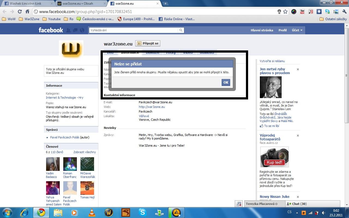
Task: Open Skype from the taskbar
Action: (x=143, y=213)
